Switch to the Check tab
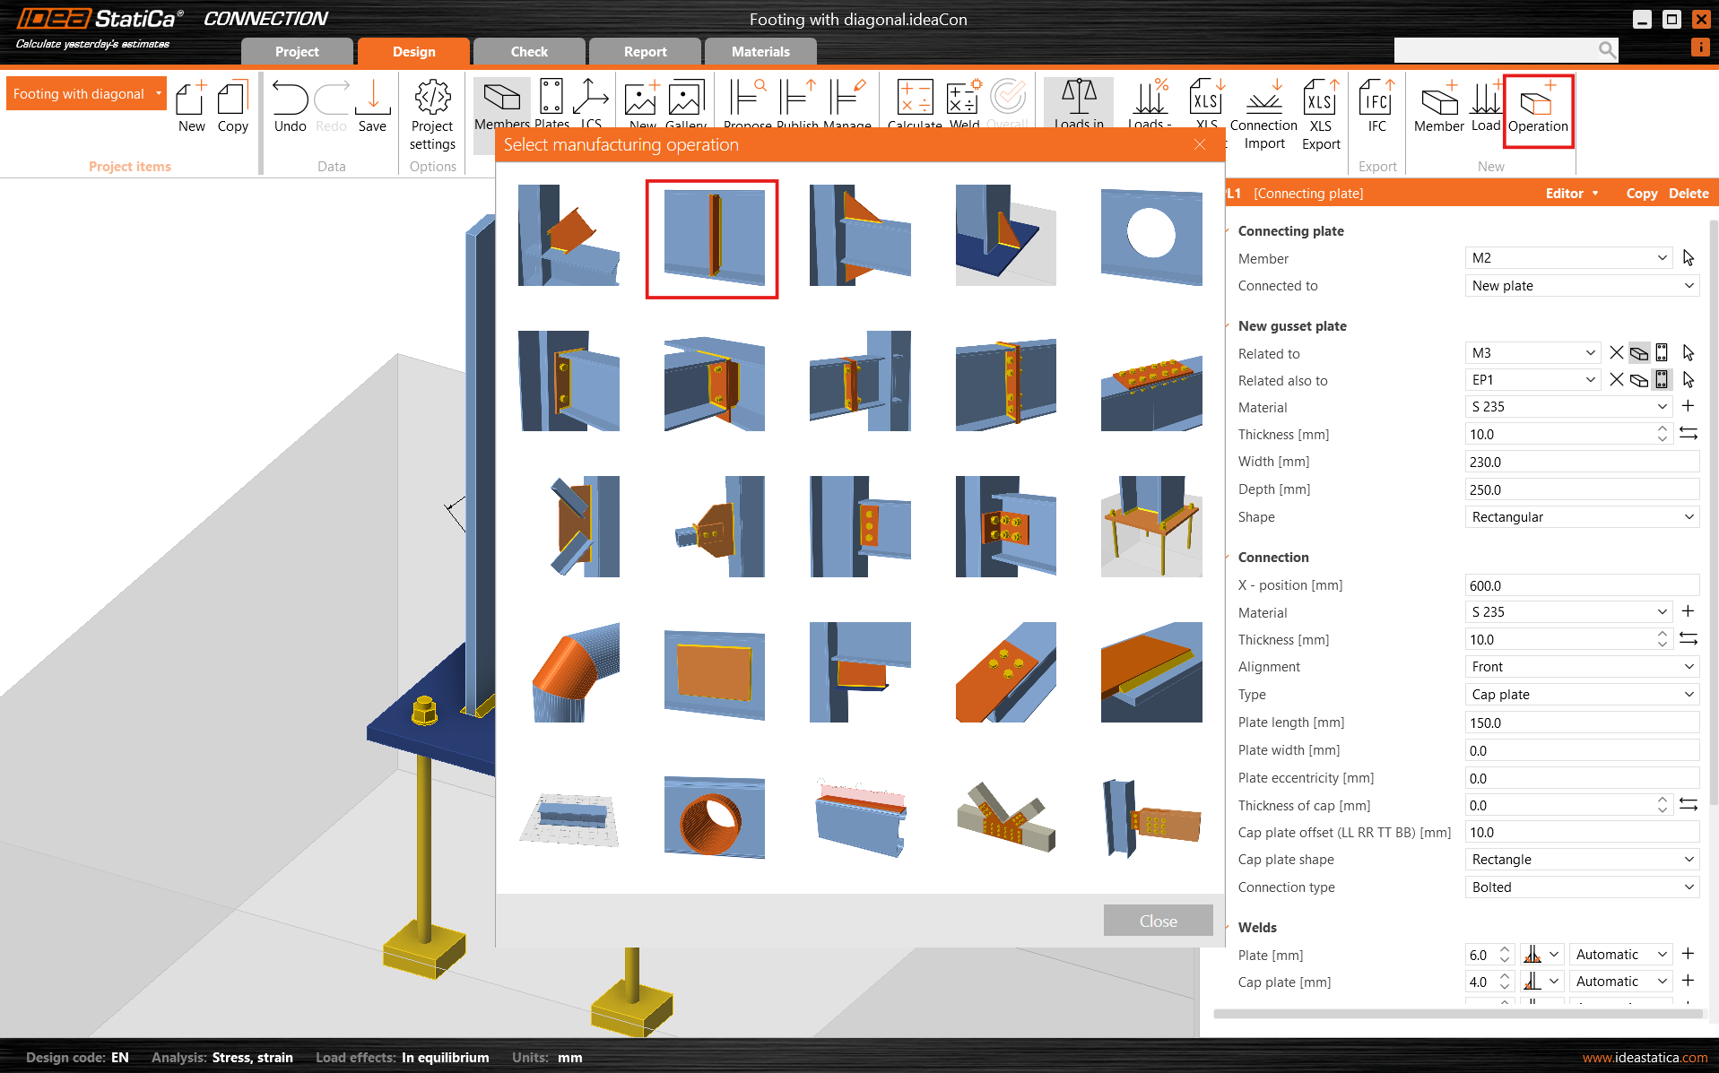The width and height of the screenshot is (1719, 1073). [x=529, y=52]
